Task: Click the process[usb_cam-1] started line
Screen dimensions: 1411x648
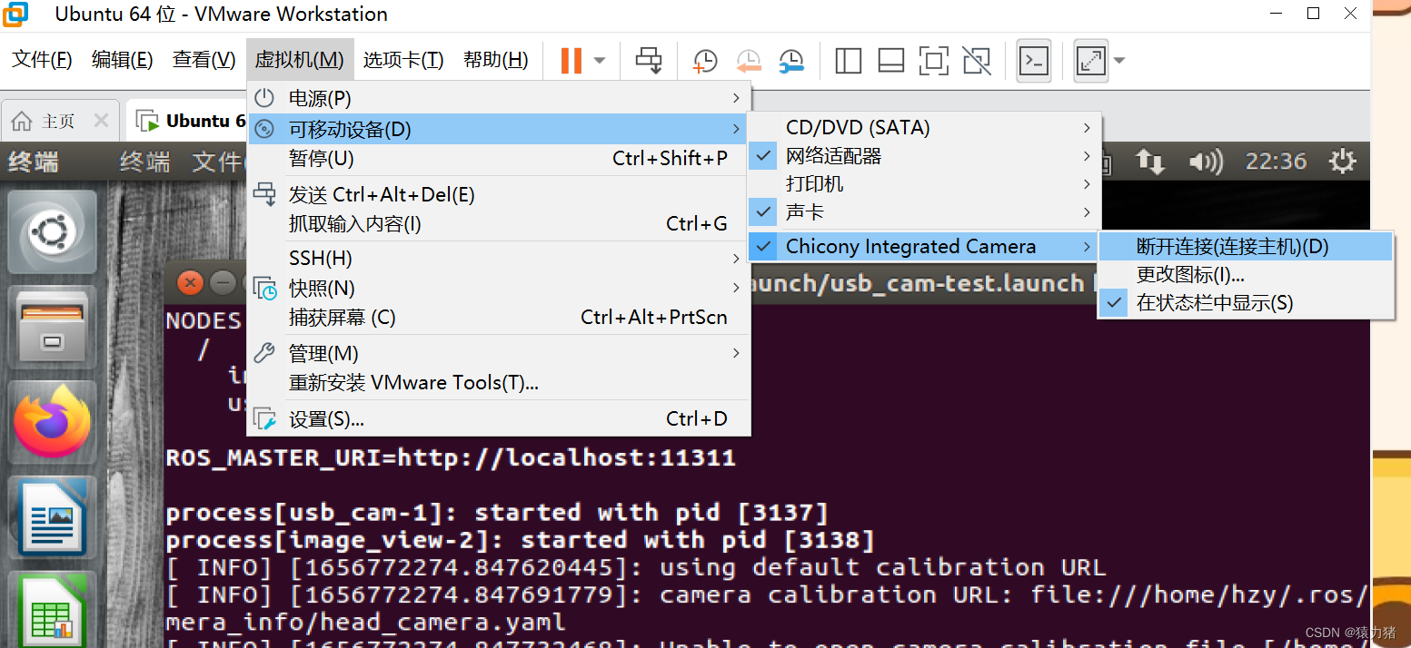Action: [497, 513]
